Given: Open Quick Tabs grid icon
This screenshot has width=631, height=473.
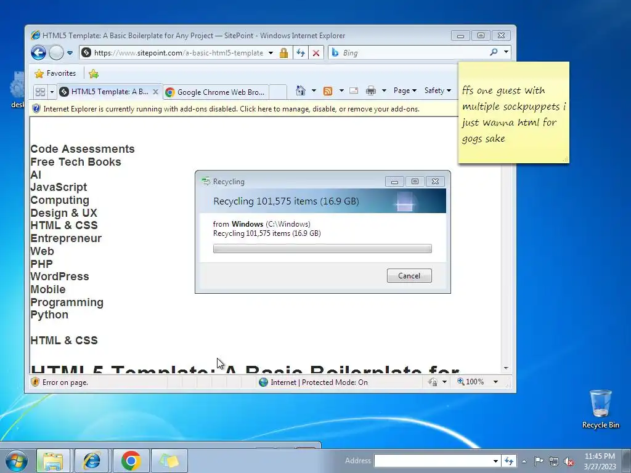Looking at the screenshot, I should point(40,92).
